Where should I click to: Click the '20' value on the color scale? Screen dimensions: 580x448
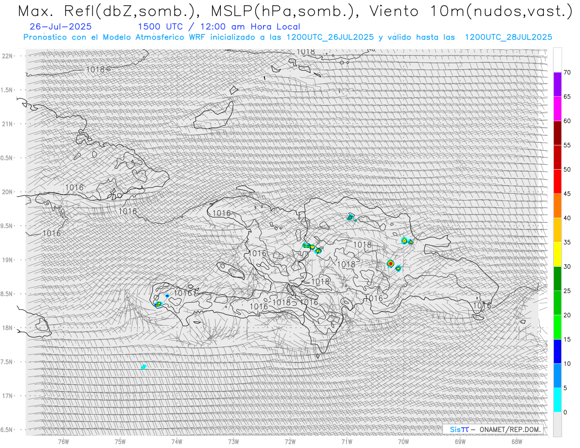(x=567, y=315)
